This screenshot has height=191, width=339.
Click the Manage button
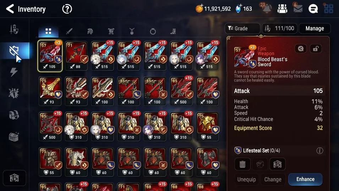point(315,28)
